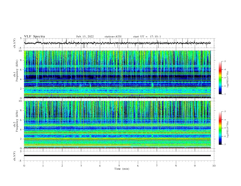
Task: Click time axis tick label "6"
Action: pyautogui.click(x=138, y=166)
